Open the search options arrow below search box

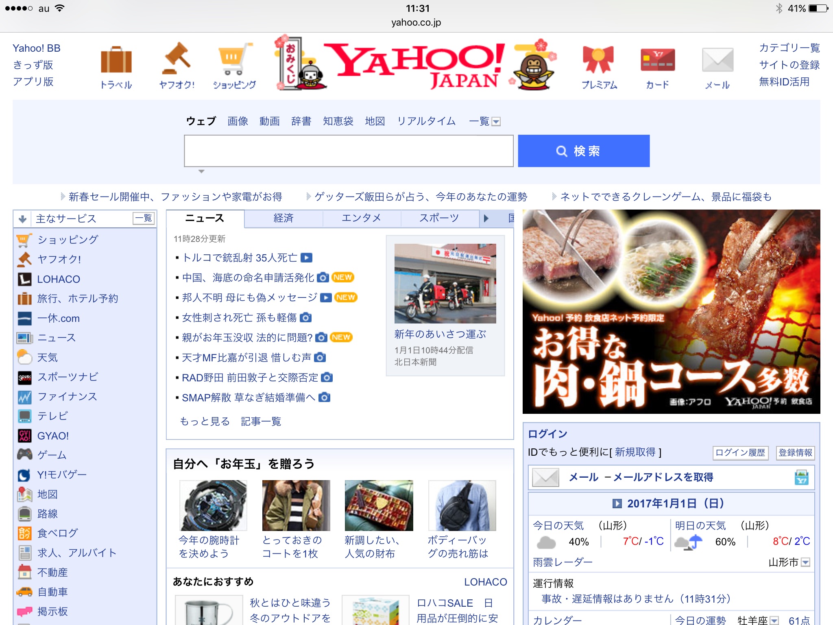[201, 171]
